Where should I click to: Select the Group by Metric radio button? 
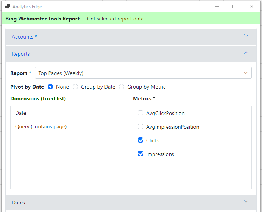122,87
